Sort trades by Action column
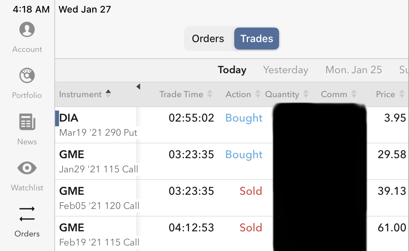This screenshot has height=251, width=409. [242, 94]
